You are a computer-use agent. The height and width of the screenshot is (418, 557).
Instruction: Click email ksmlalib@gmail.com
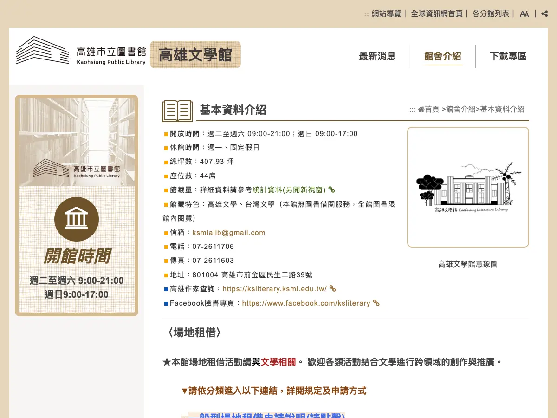click(229, 233)
